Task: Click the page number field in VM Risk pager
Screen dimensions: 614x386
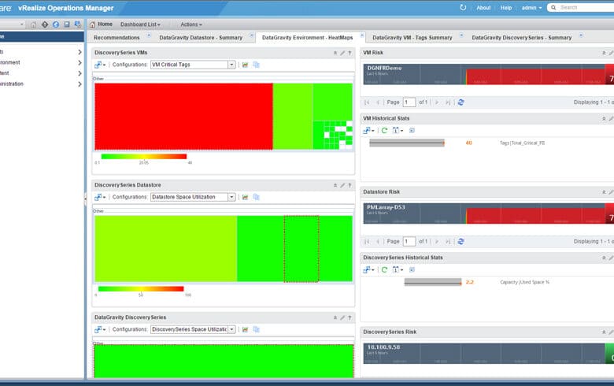Action: tap(409, 102)
